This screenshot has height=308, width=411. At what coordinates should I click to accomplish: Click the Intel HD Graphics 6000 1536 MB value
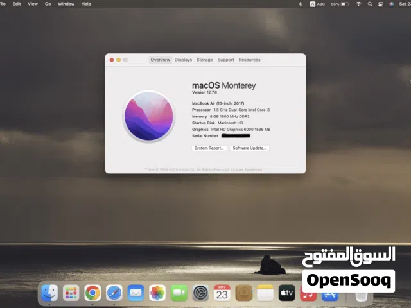pyautogui.click(x=241, y=130)
